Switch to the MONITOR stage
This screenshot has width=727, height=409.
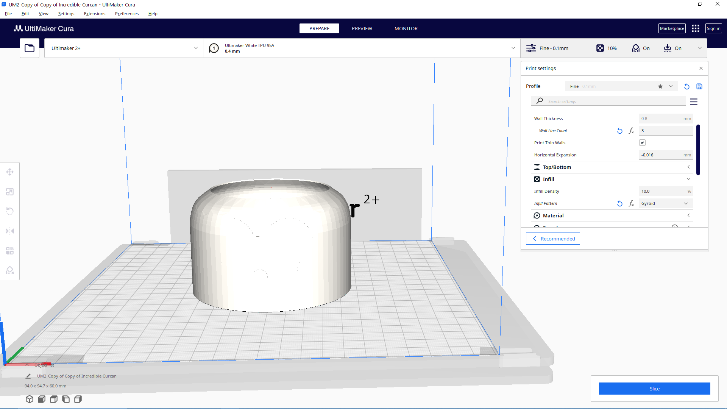[x=406, y=28]
